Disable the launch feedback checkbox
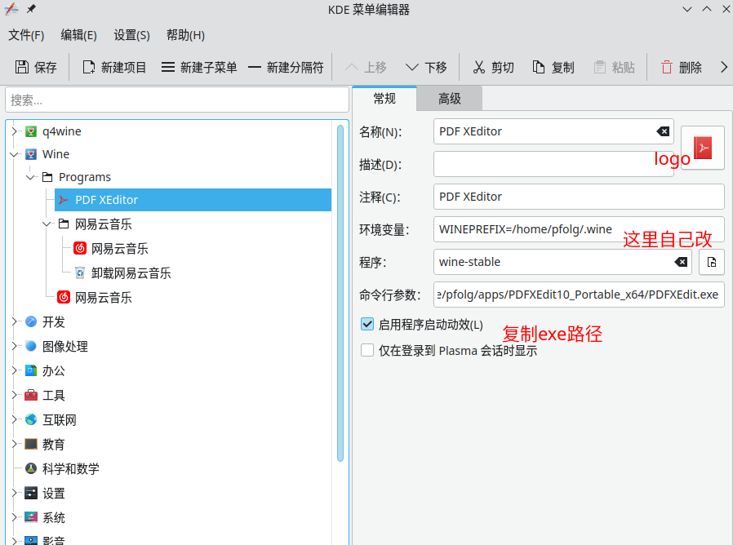The height and width of the screenshot is (545, 733). 367,325
